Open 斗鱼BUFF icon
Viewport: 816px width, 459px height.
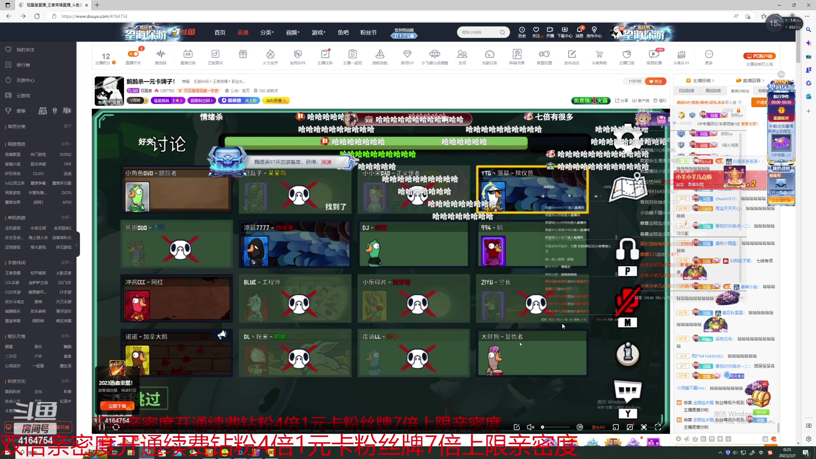coord(681,57)
